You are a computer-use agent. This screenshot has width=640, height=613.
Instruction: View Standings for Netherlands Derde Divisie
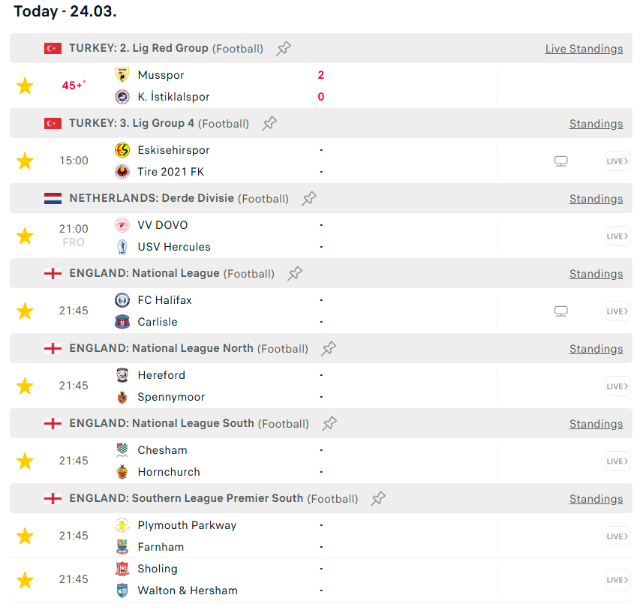click(596, 199)
